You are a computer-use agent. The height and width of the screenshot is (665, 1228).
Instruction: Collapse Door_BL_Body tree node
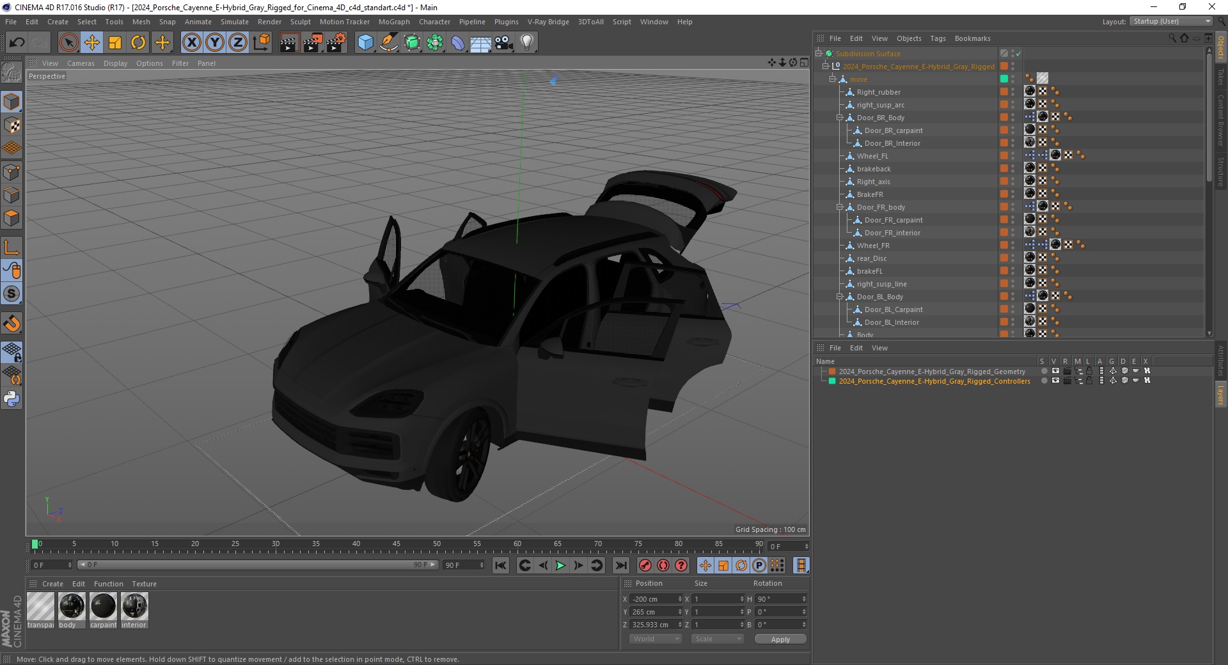click(x=840, y=297)
